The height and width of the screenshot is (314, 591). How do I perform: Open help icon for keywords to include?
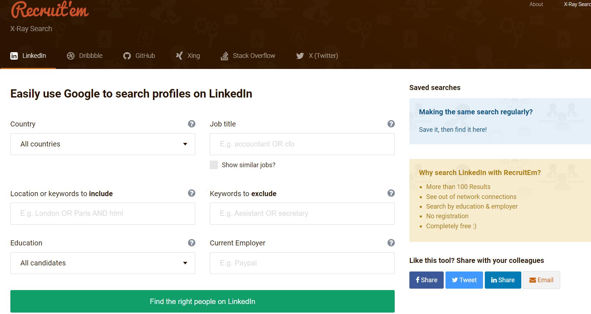click(x=192, y=193)
